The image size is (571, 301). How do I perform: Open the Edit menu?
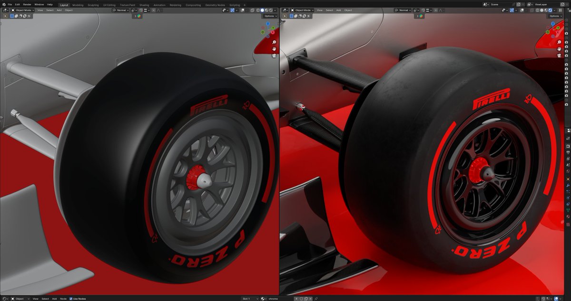click(x=18, y=4)
